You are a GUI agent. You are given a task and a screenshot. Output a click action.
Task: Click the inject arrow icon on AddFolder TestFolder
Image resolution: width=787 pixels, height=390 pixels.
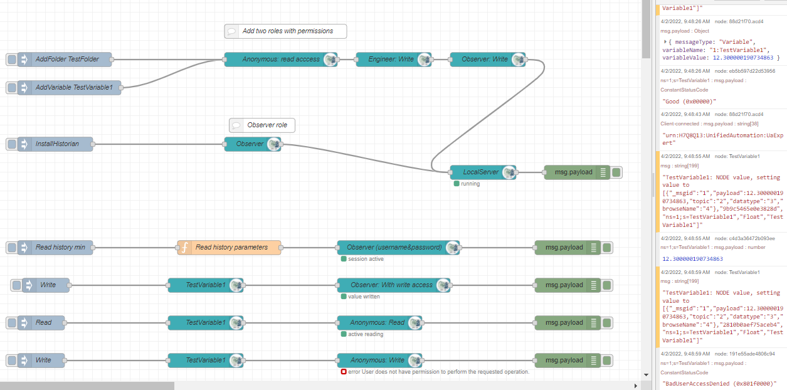coord(23,59)
